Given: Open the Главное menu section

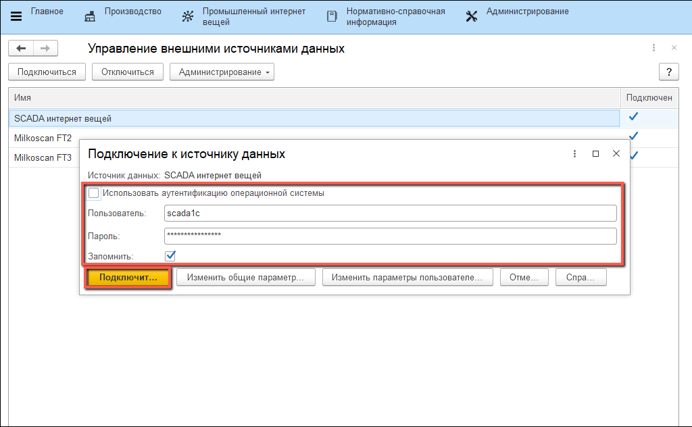Looking at the screenshot, I should point(47,11).
